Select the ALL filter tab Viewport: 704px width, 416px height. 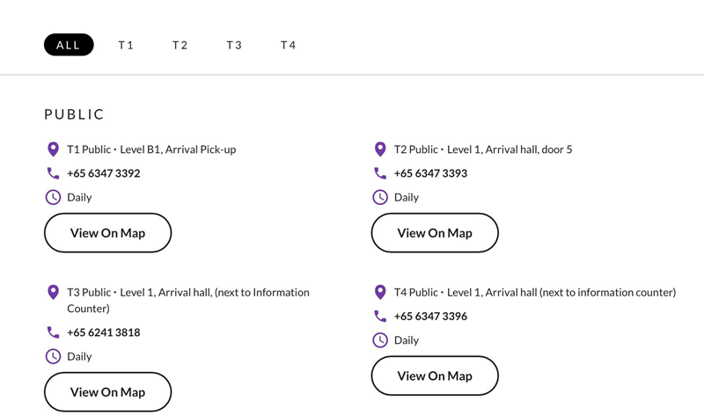click(69, 45)
